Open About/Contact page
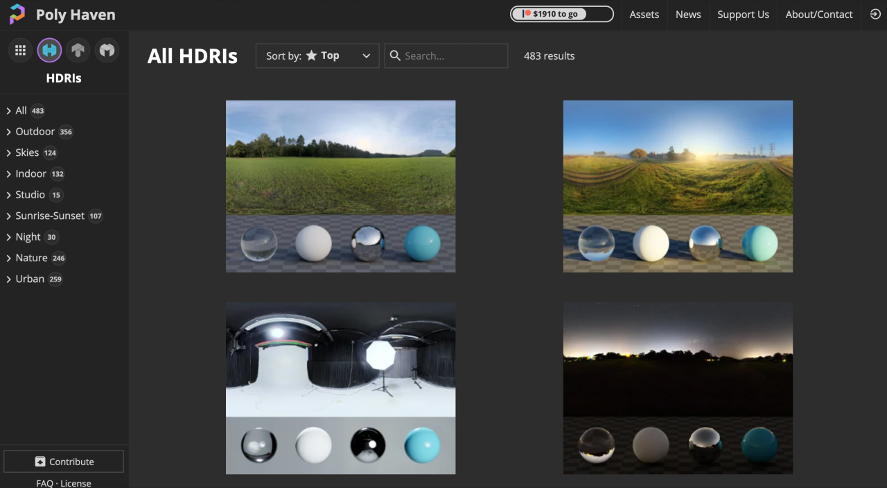Screen dimensions: 887x488 tap(819, 15)
